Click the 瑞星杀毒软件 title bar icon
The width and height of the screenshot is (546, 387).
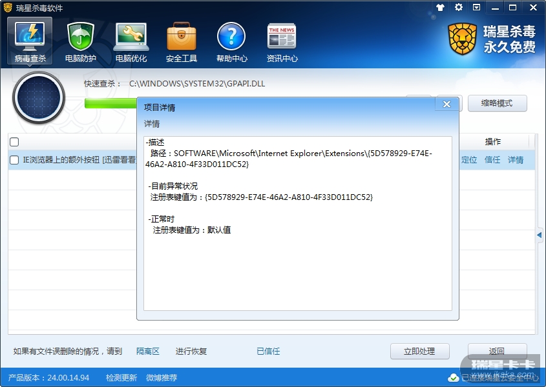tap(8, 7)
